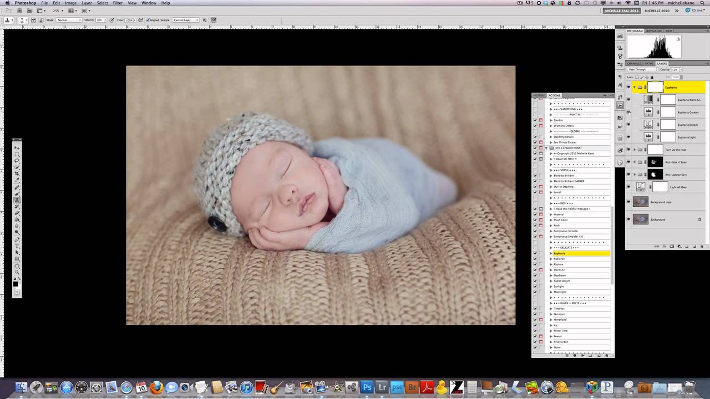Select the Radiance action
Viewport: 710px width, 399px height.
580,259
